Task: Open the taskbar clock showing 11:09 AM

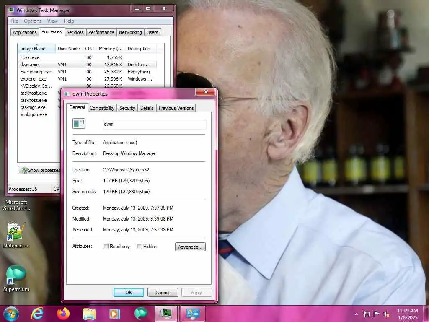Action: click(x=407, y=314)
